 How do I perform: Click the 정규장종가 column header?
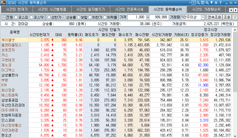pyautogui.click(x=199, y=35)
